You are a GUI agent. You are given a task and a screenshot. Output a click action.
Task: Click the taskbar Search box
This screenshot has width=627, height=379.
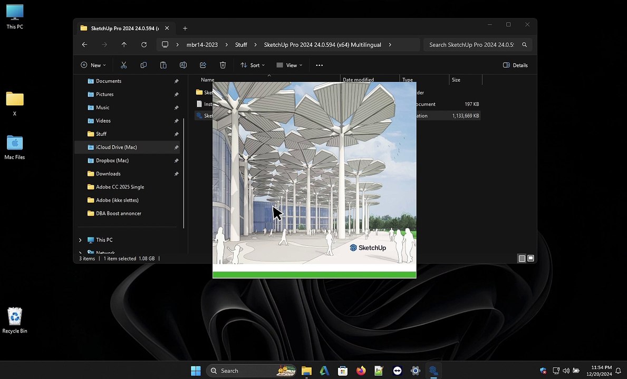click(x=251, y=371)
